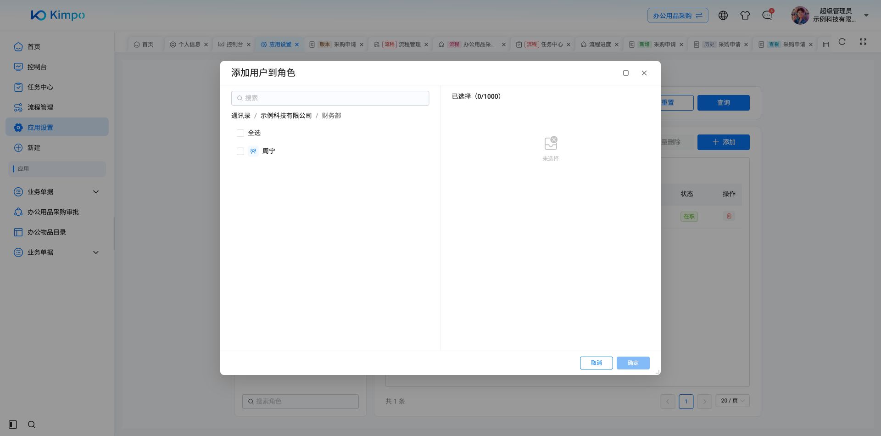The height and width of the screenshot is (436, 881).
Task: Go to 首页 in the sidebar
Action: coord(57,47)
